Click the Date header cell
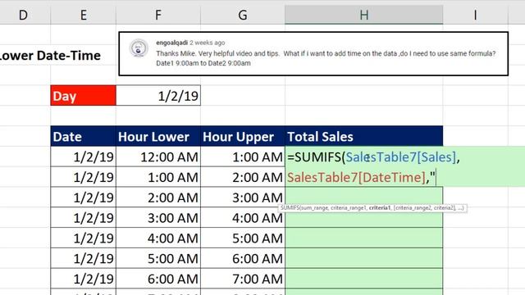 pyautogui.click(x=84, y=137)
